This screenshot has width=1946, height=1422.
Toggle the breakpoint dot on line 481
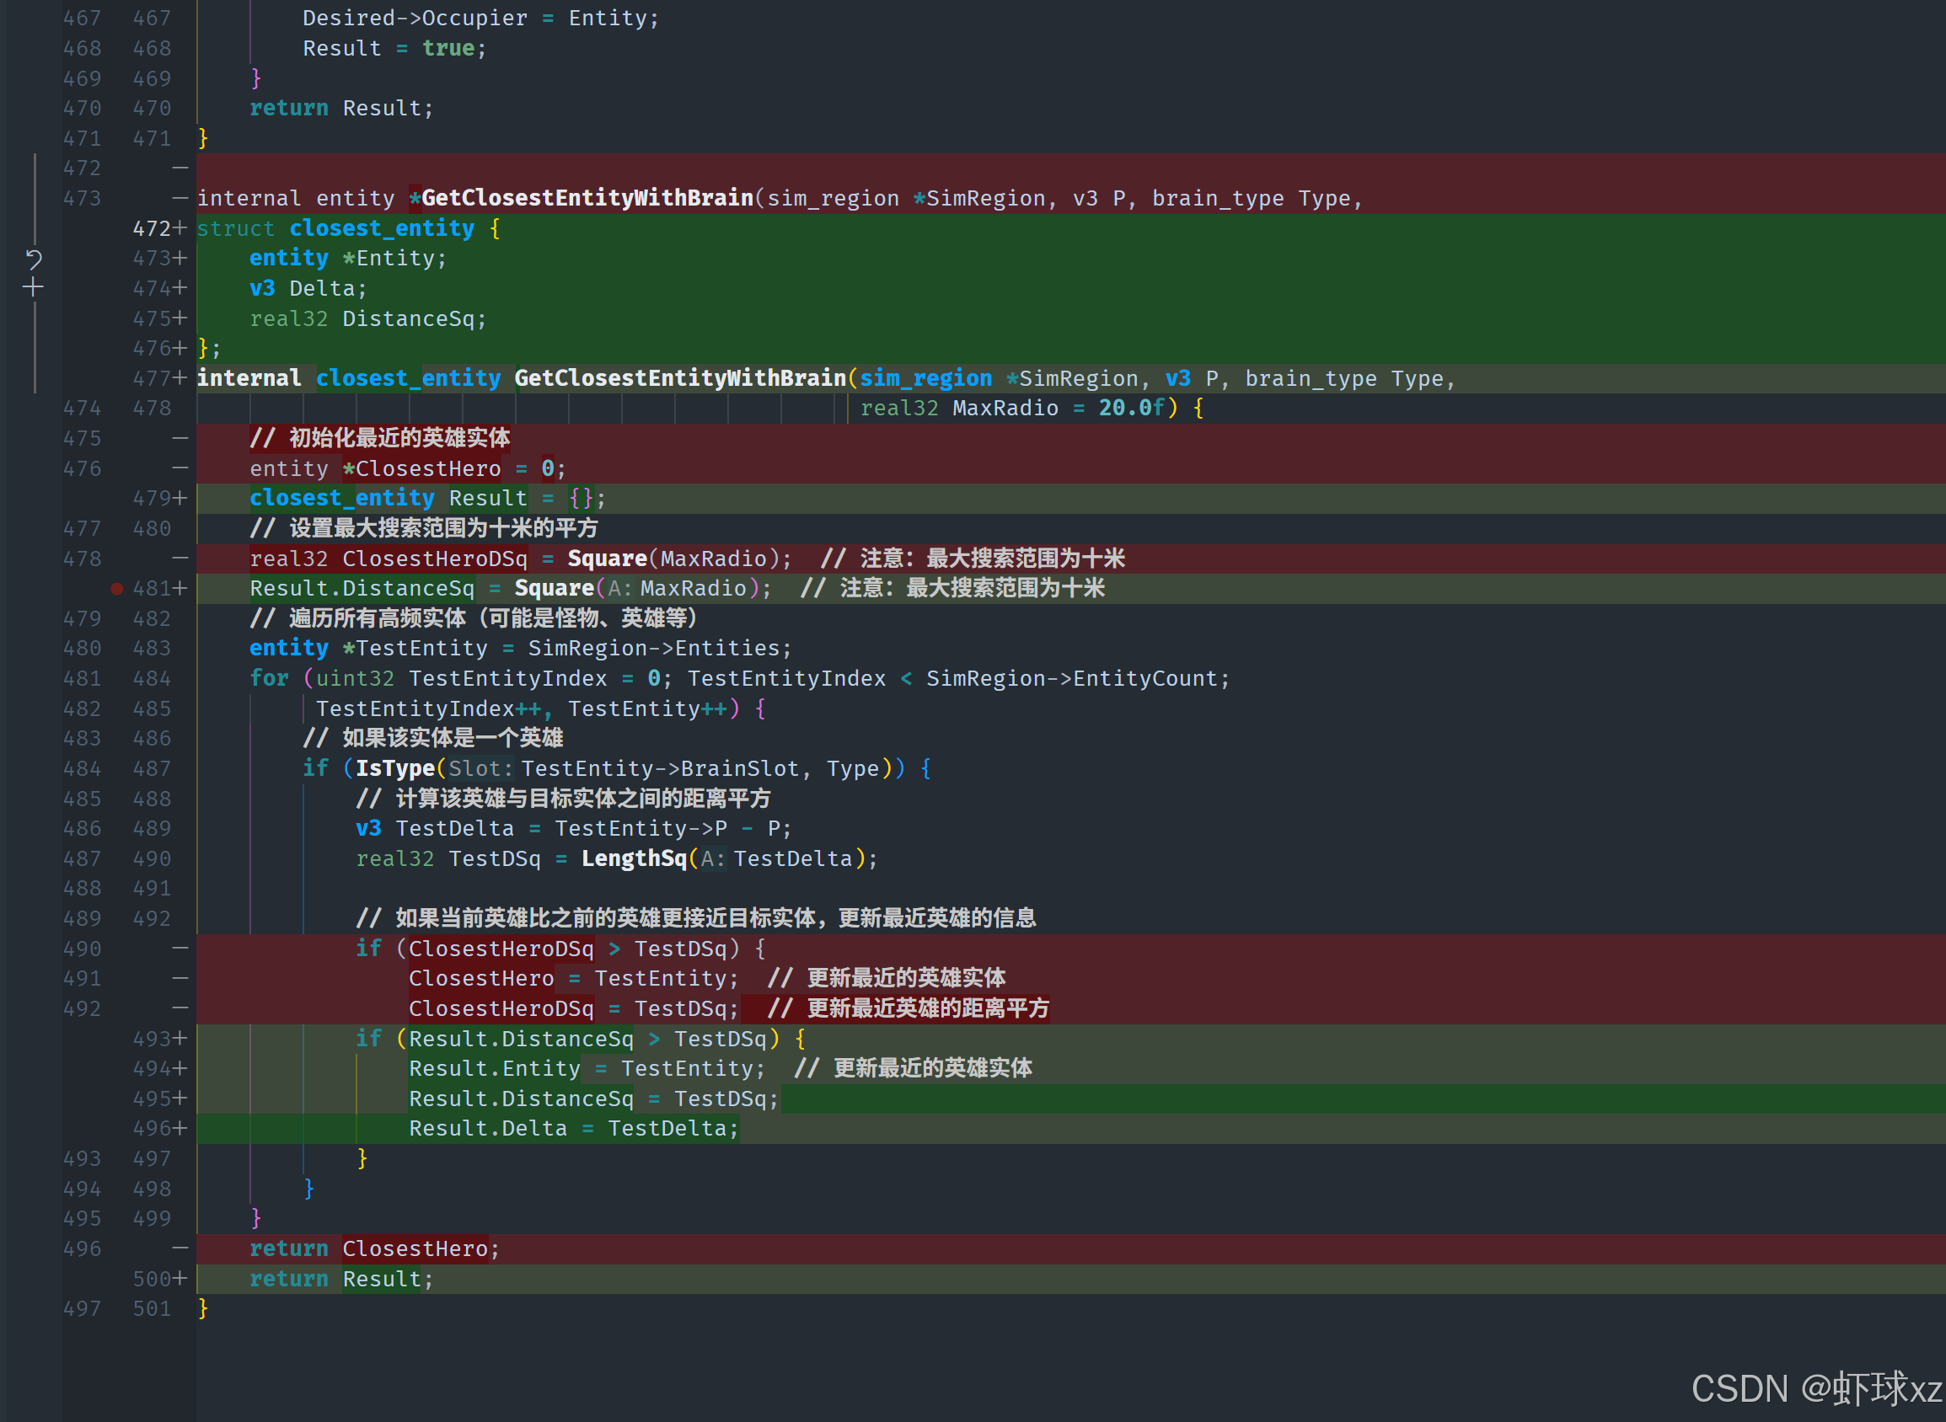(x=117, y=589)
